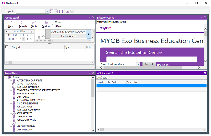Open the Search tips link
The image size is (211, 136).
click(163, 65)
